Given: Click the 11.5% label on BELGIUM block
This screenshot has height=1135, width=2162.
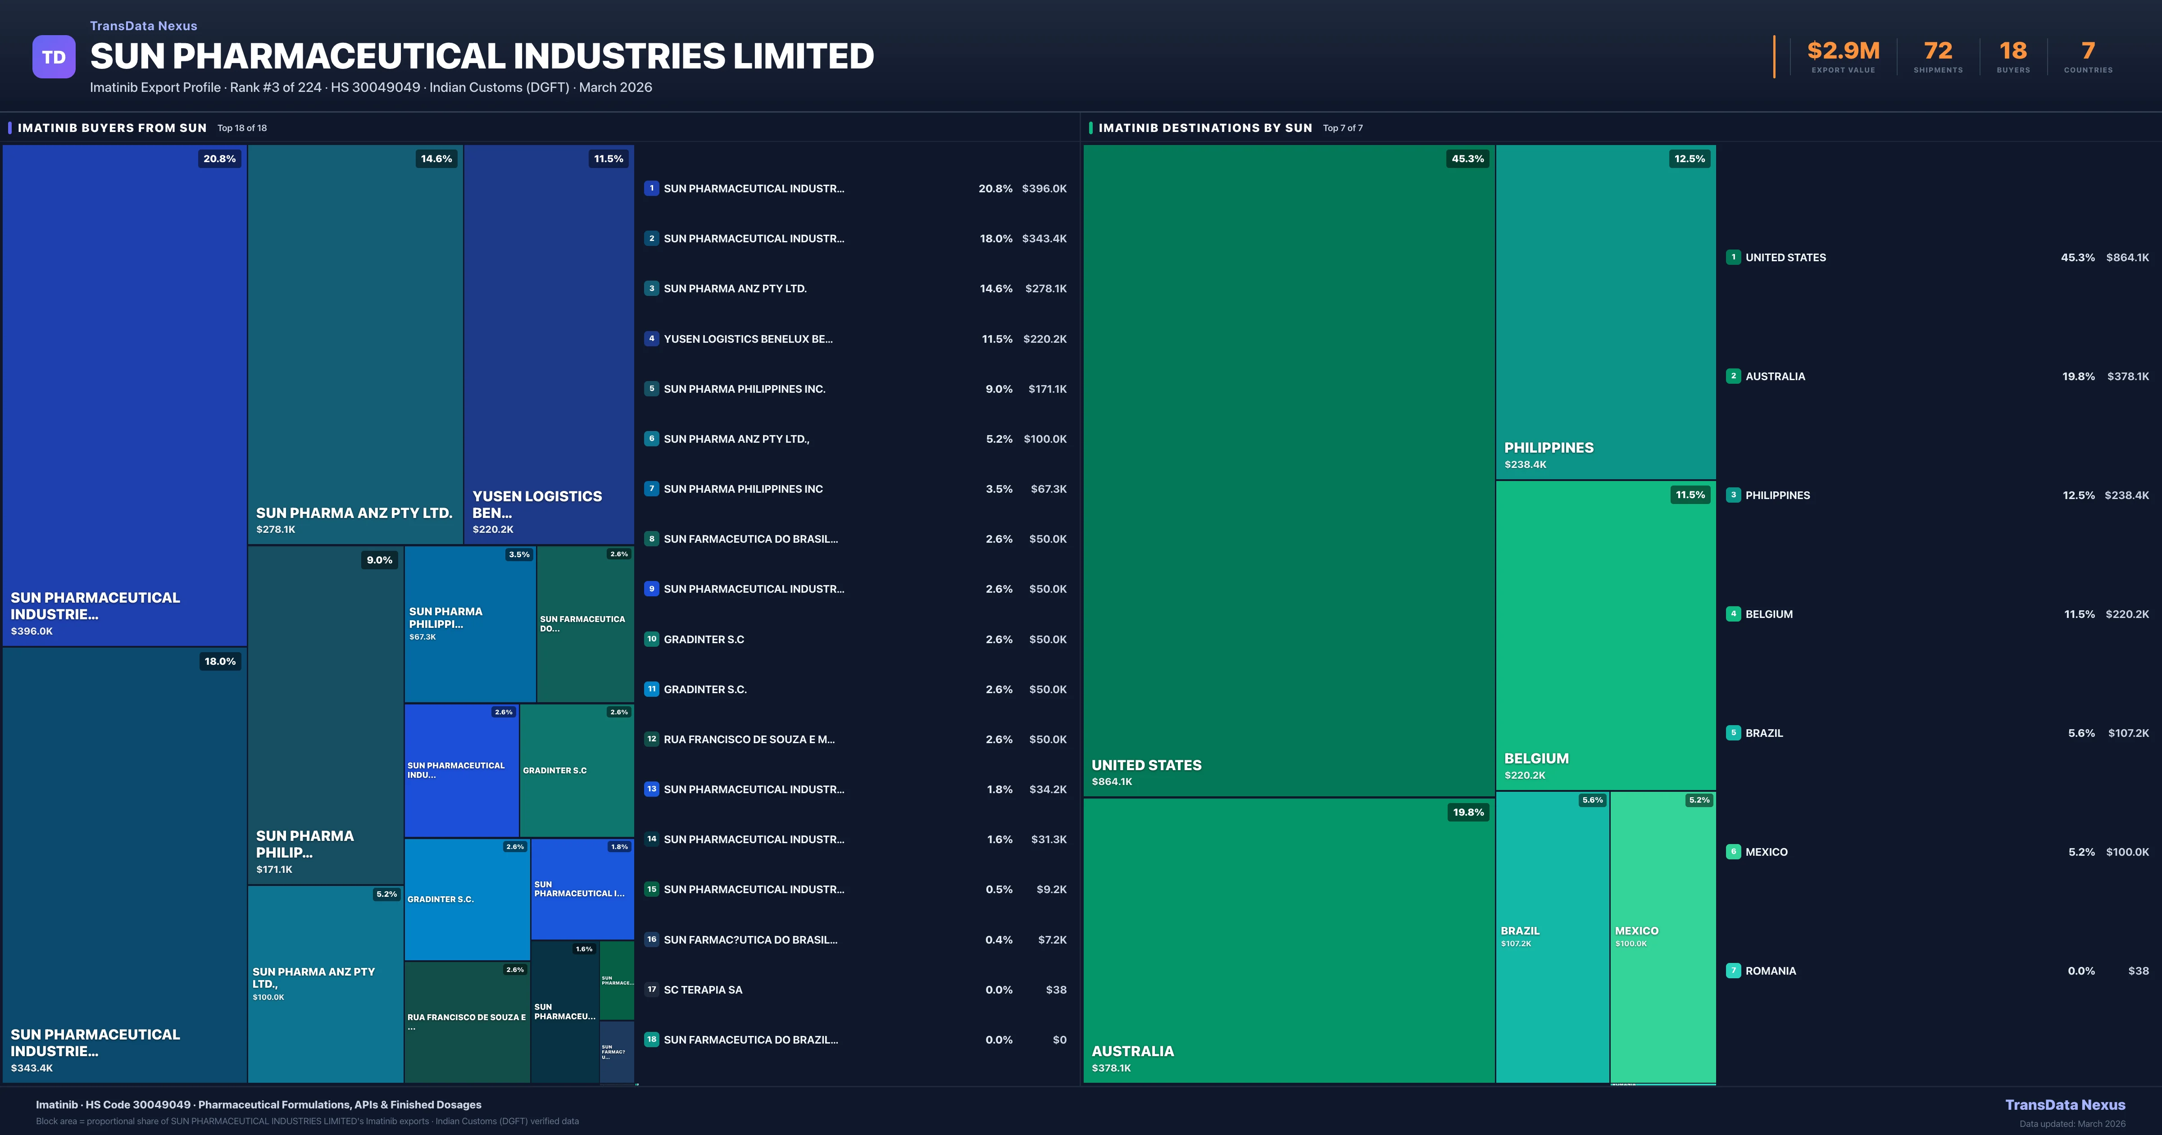Looking at the screenshot, I should [x=1690, y=495].
